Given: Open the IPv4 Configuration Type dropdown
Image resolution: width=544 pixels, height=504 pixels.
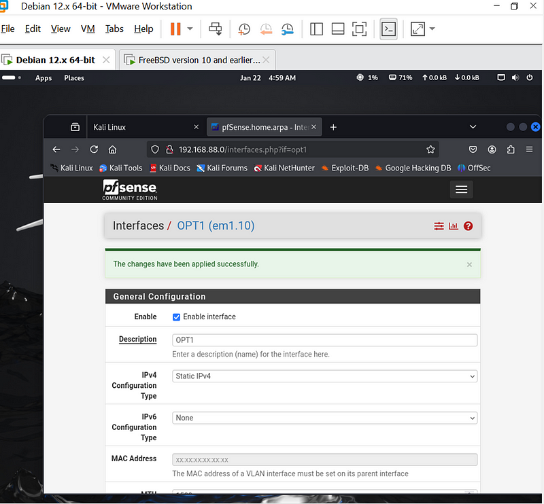Looking at the screenshot, I should tap(325, 376).
